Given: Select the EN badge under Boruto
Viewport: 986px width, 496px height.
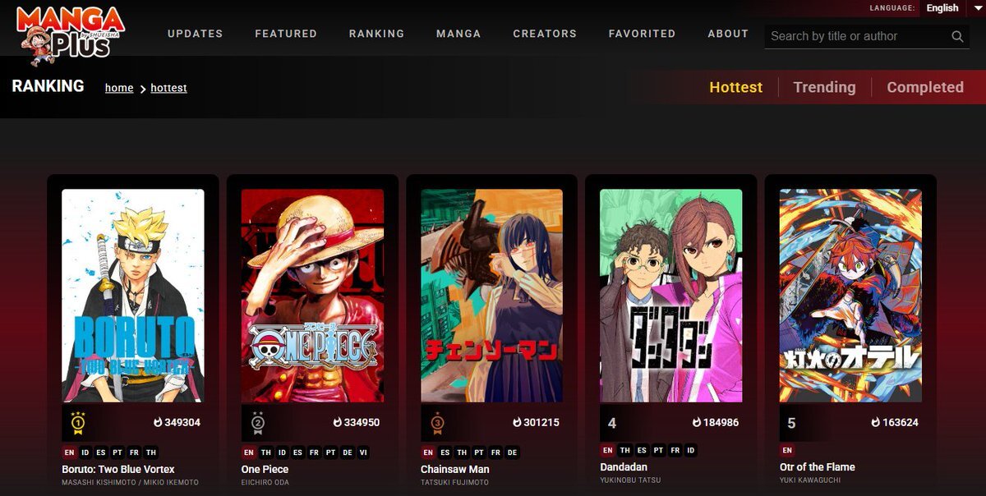Looking at the screenshot, I should (x=69, y=452).
